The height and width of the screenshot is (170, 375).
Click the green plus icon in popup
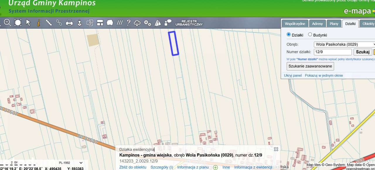click(x=215, y=167)
